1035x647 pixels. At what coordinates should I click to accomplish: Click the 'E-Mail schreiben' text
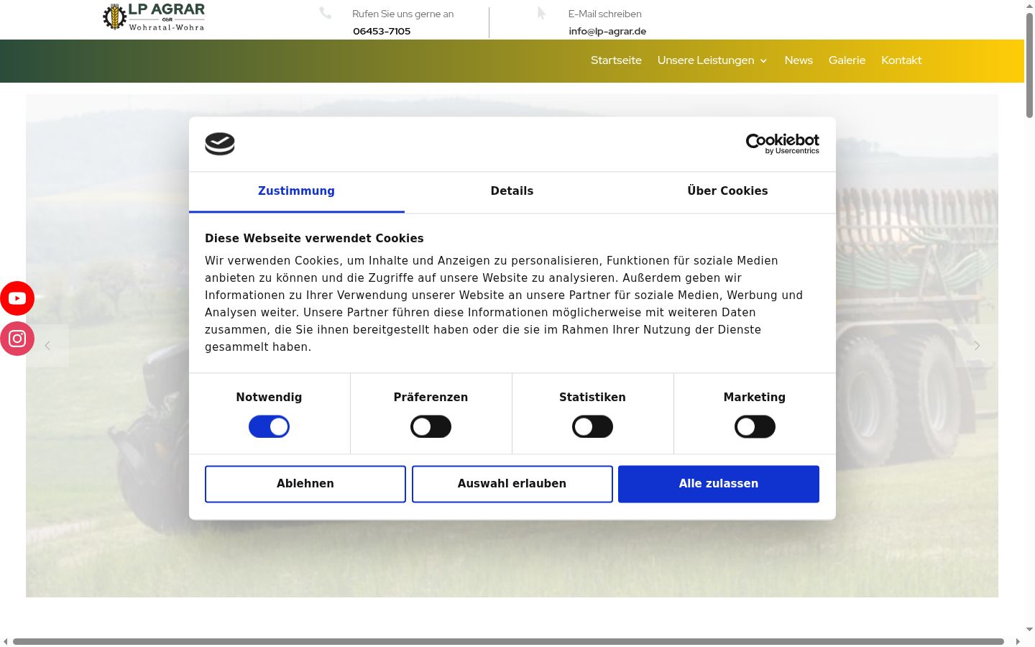point(605,14)
